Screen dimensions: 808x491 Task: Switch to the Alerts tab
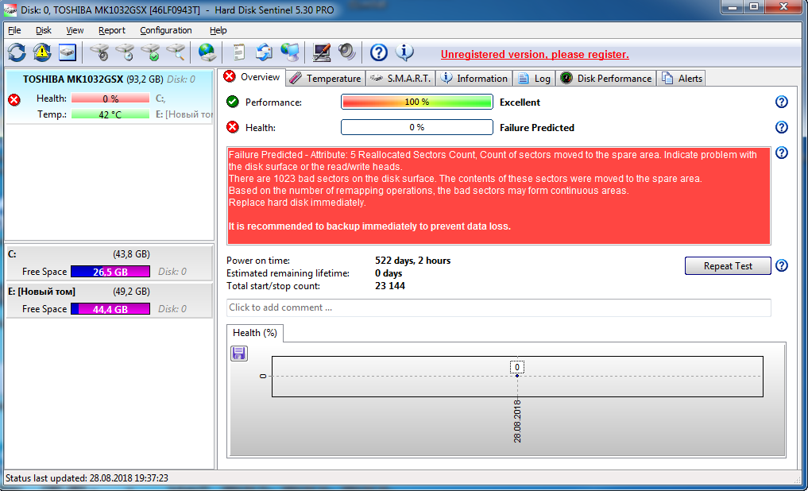coord(681,79)
